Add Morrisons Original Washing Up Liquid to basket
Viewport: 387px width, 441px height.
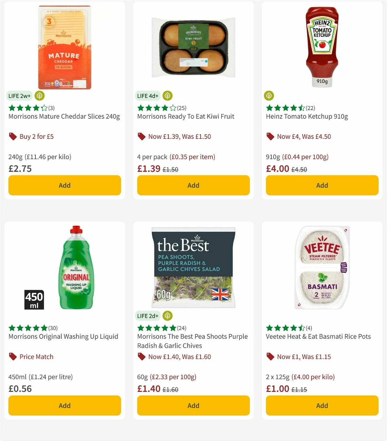pyautogui.click(x=64, y=405)
